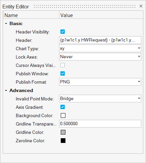
Task: Open the gray Gridline Color swatch
Action: (63, 132)
